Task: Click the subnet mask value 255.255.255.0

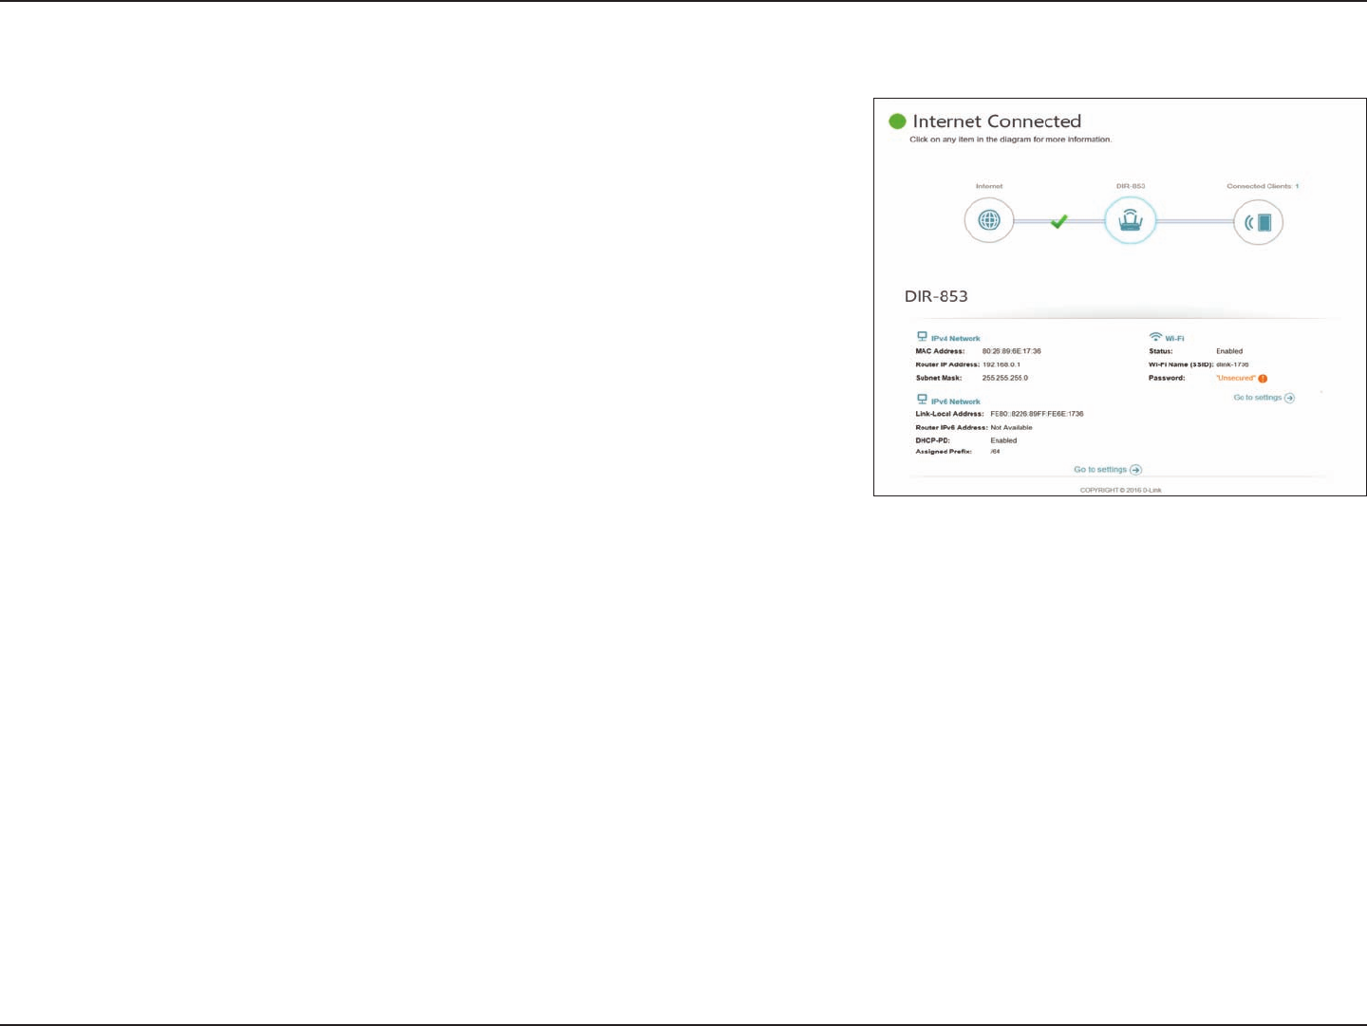Action: (x=1004, y=378)
